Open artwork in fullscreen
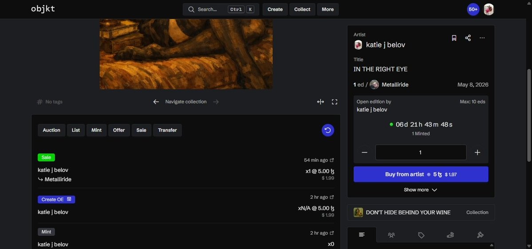 (x=334, y=102)
